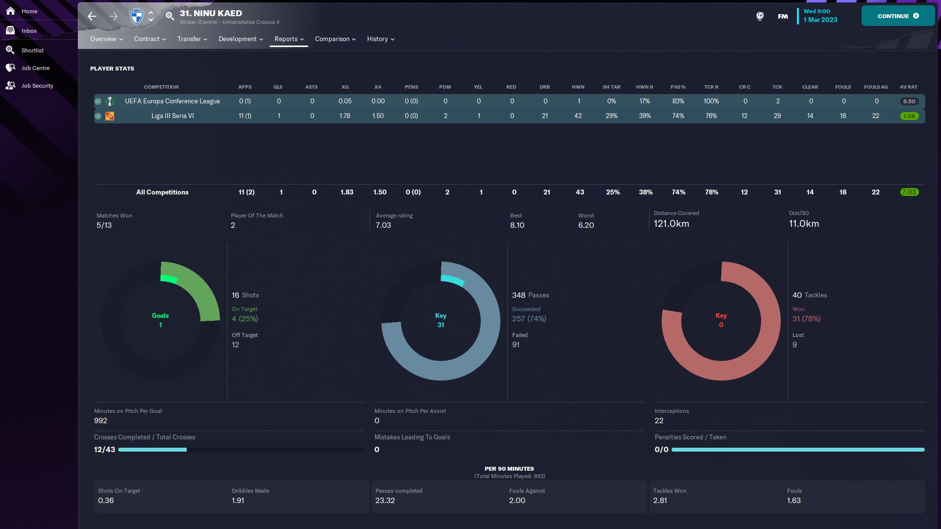Click the forward navigation arrow
Image resolution: width=941 pixels, height=529 pixels.
[113, 16]
